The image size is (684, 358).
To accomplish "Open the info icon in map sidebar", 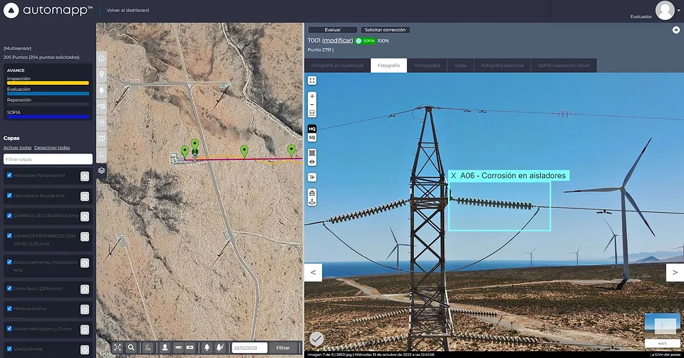I will [x=101, y=58].
